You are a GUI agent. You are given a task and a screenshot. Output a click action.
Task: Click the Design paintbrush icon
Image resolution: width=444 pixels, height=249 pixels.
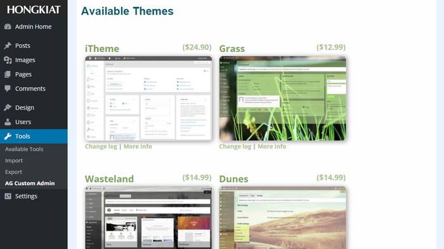coord(8,108)
